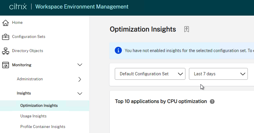
Task: Click the bookmark icon beside Optimization Insights
Action: (x=186, y=29)
